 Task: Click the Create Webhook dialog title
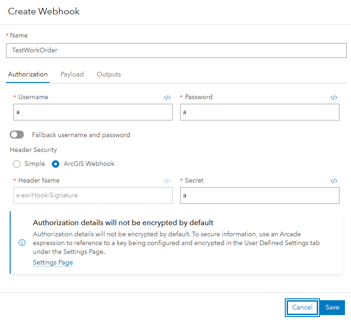[44, 12]
